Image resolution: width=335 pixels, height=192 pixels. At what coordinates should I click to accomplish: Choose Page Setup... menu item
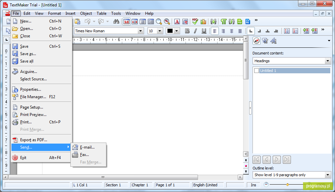click(41, 107)
